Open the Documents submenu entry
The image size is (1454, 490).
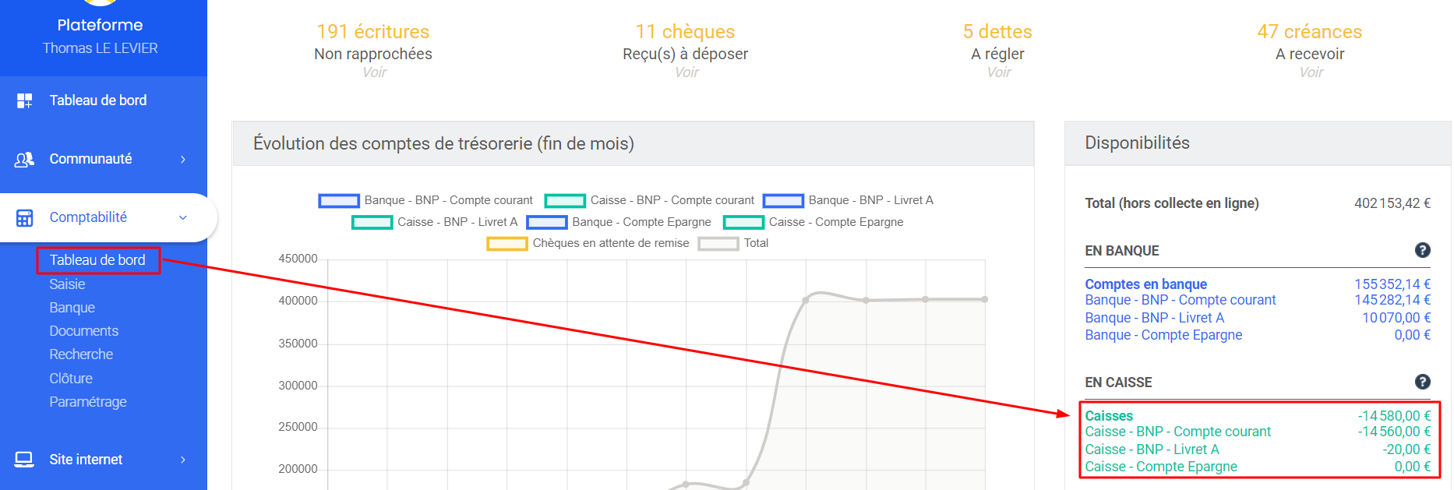pos(84,331)
